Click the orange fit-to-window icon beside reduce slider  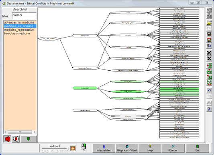[73, 148]
